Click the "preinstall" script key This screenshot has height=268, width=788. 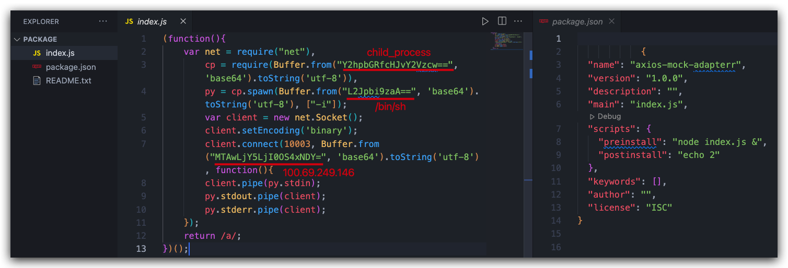pos(630,142)
